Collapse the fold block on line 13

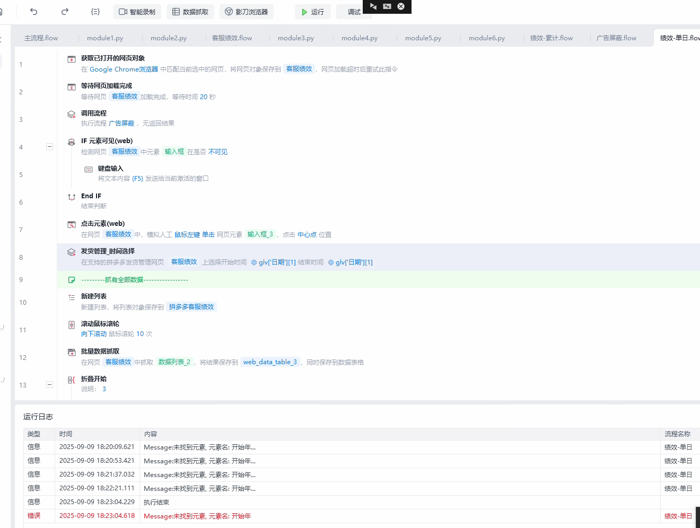click(49, 385)
